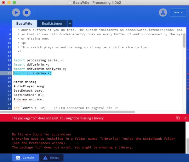Click the yellow minimize window button
Image resolution: width=189 pixels, height=162 pixels.
(x=9, y=3)
